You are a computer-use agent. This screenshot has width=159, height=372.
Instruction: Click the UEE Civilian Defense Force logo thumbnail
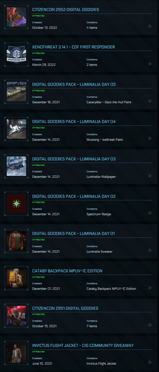(x=16, y=54)
